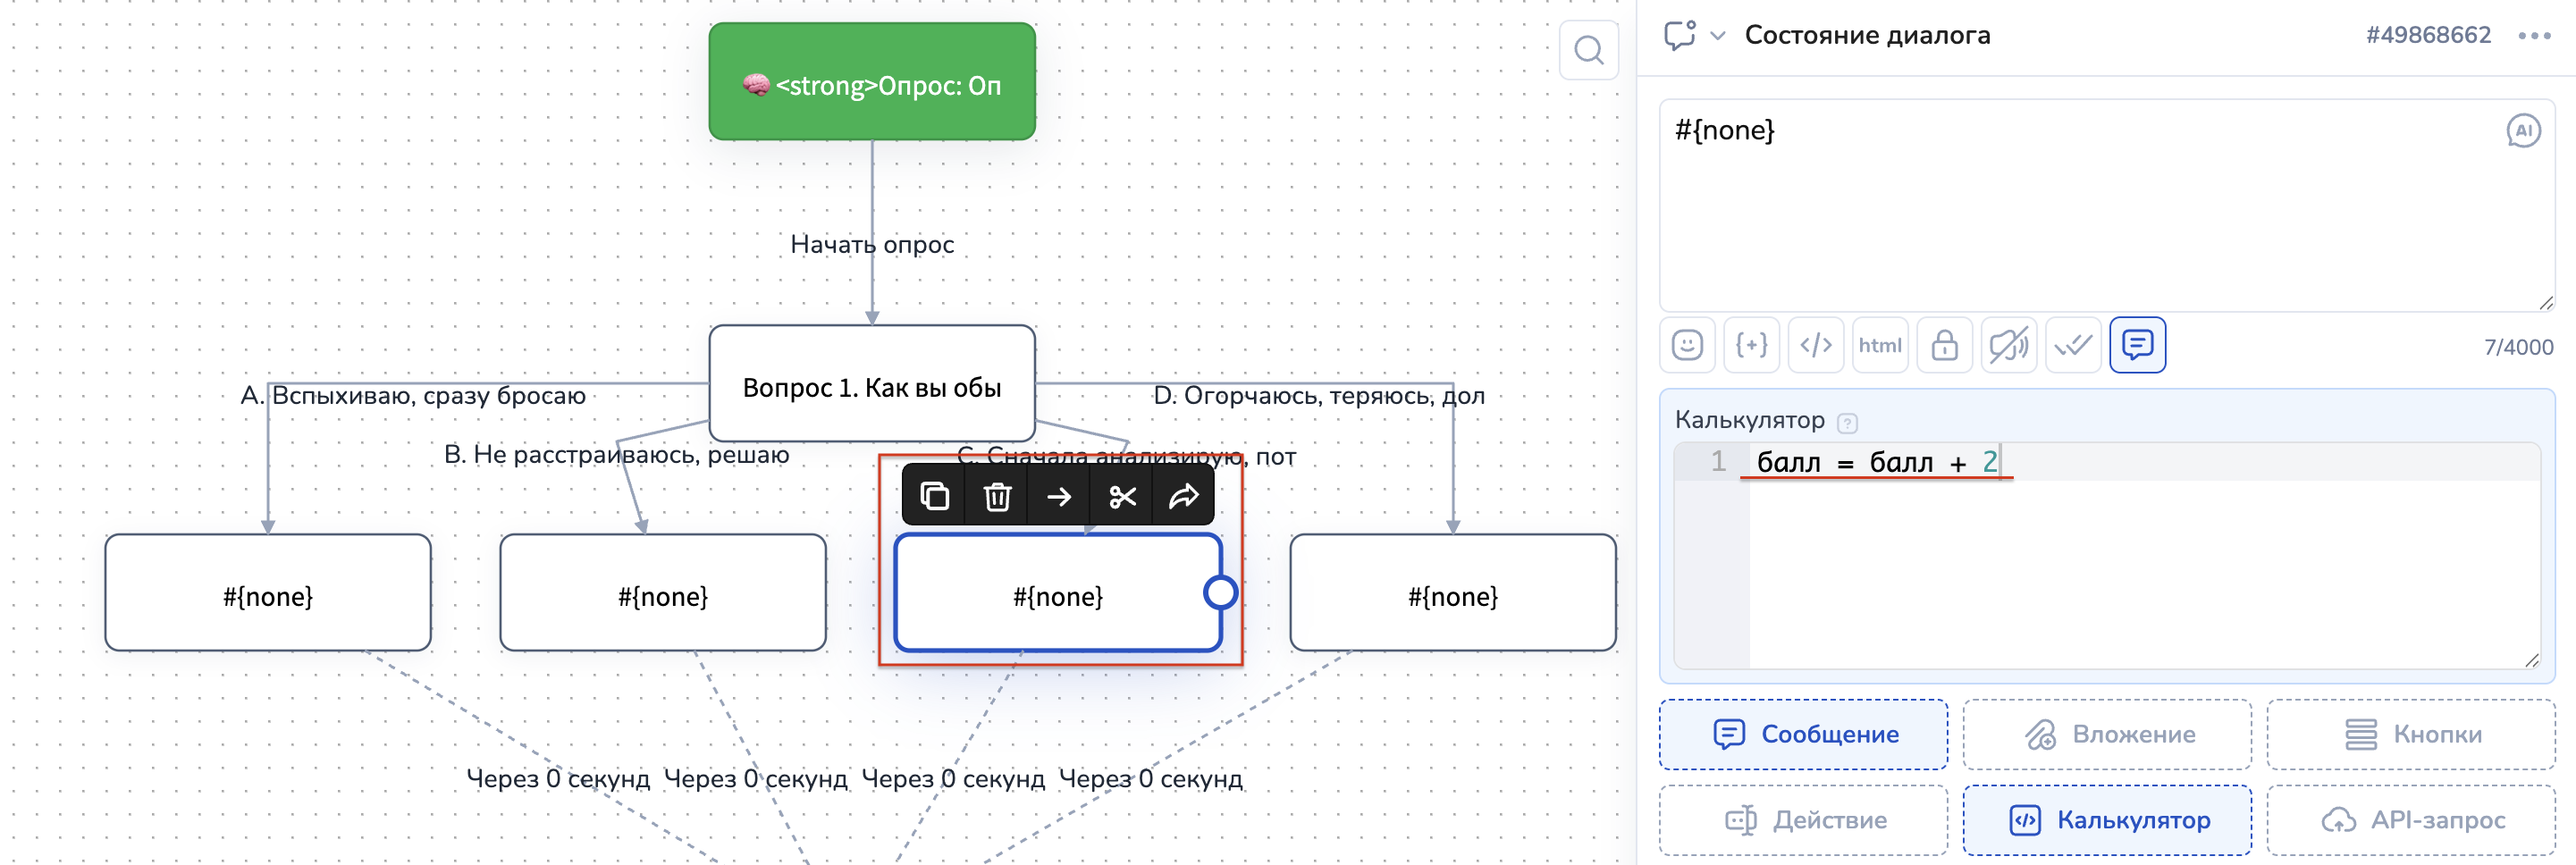Click the Кнопки button
The height and width of the screenshot is (865, 2576).
[x=2410, y=734]
